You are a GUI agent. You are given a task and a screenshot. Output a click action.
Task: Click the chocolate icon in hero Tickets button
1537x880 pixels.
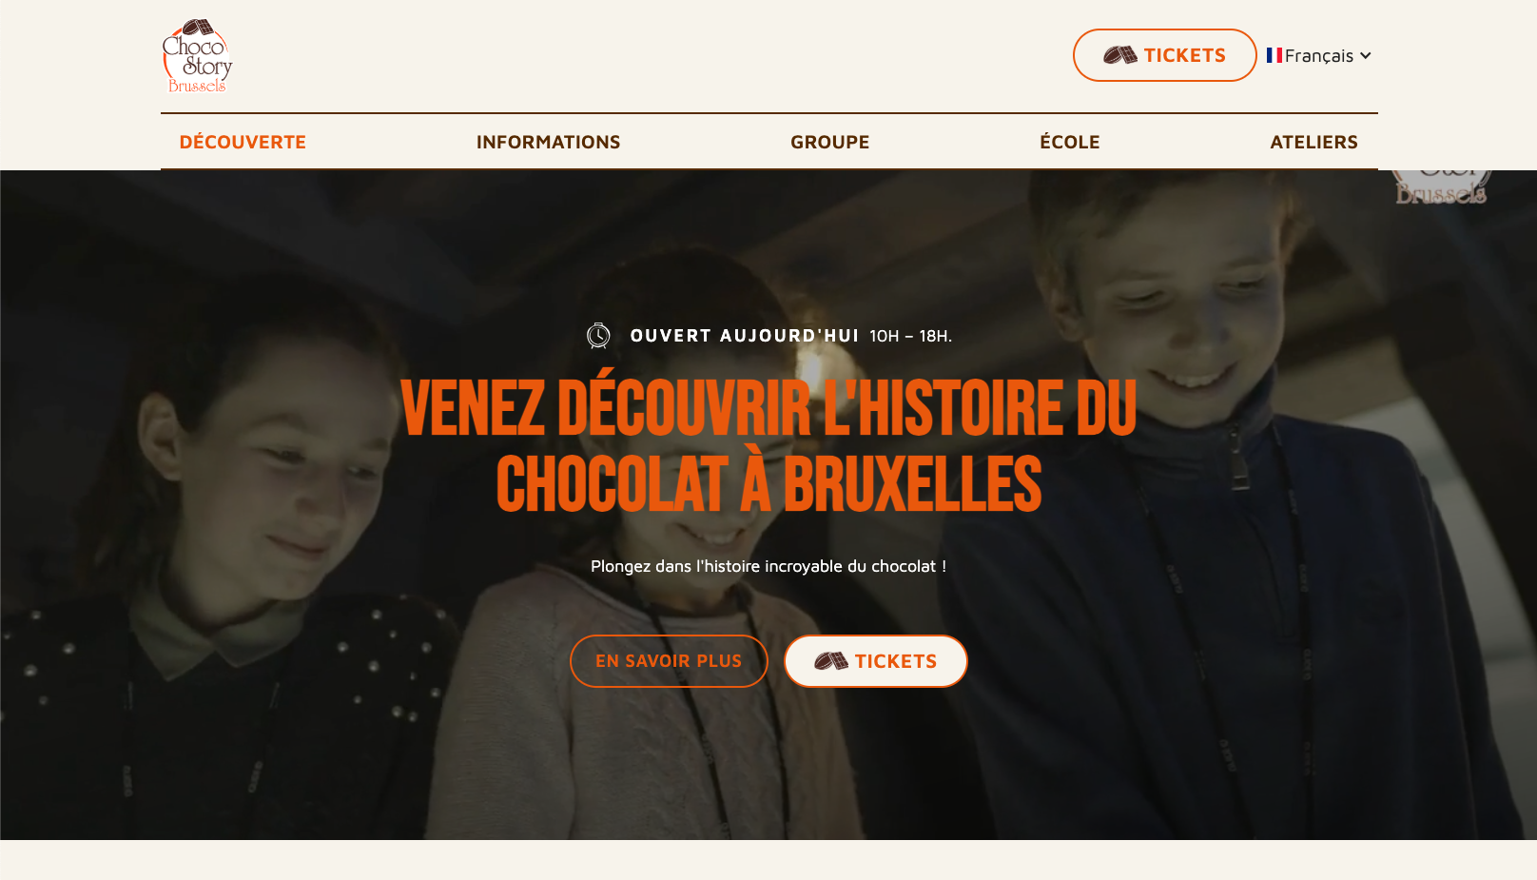pyautogui.click(x=831, y=661)
